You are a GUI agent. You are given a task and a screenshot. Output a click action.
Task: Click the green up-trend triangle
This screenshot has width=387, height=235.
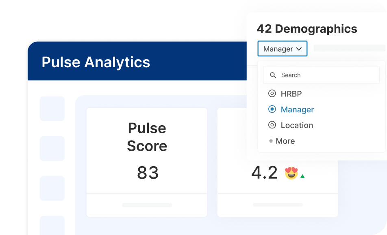302,176
